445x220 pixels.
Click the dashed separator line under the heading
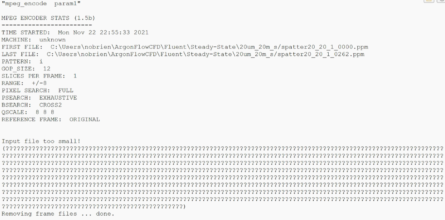pyautogui.click(x=47, y=25)
